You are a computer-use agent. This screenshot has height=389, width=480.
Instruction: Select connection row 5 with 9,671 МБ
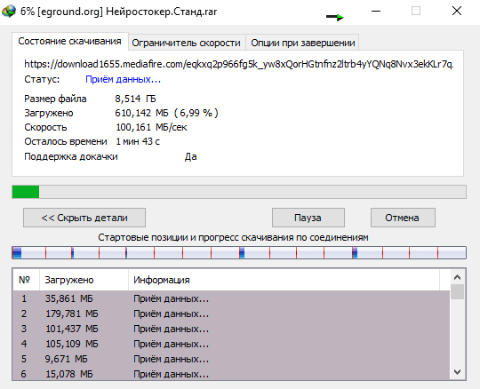[231, 359]
